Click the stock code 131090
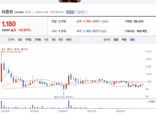The height and width of the screenshot is (114, 156). click(x=19, y=12)
